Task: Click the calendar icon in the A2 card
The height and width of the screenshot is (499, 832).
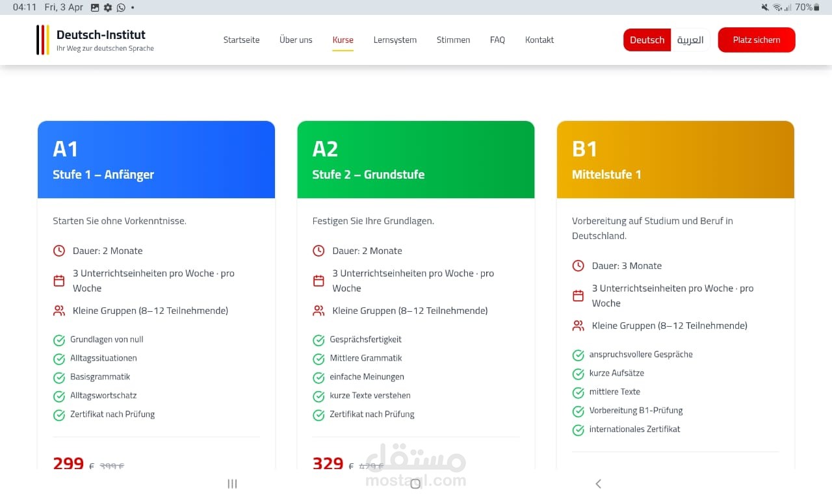Action: [318, 281]
